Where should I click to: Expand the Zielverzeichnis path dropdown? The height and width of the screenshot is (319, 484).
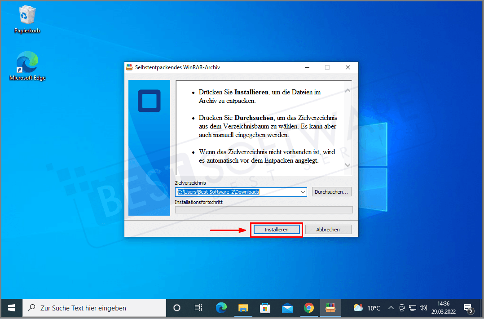[302, 192]
